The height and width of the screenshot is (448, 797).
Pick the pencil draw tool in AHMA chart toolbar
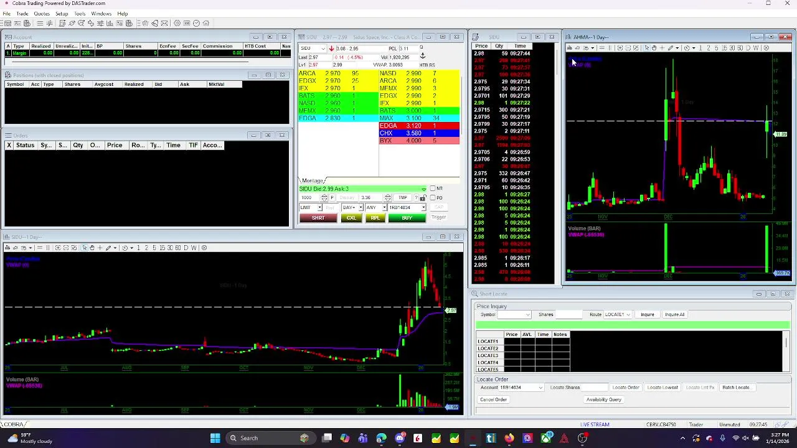(x=671, y=48)
